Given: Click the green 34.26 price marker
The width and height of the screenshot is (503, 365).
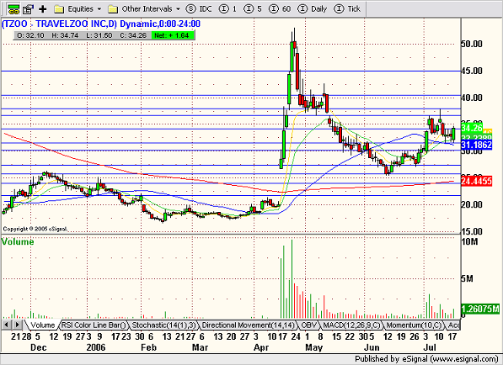Looking at the screenshot, I should coord(472,128).
